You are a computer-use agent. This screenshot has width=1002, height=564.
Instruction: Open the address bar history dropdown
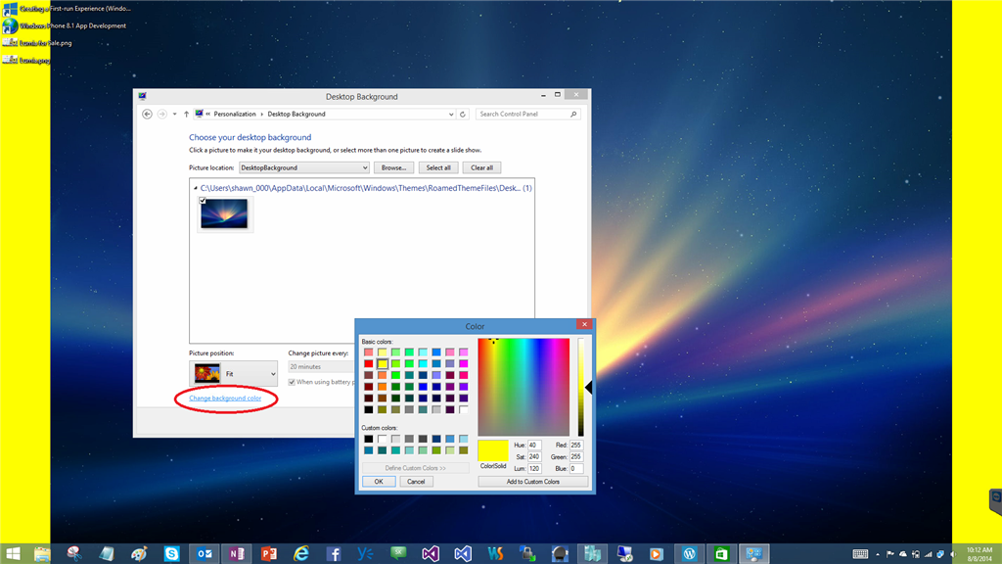pos(451,114)
